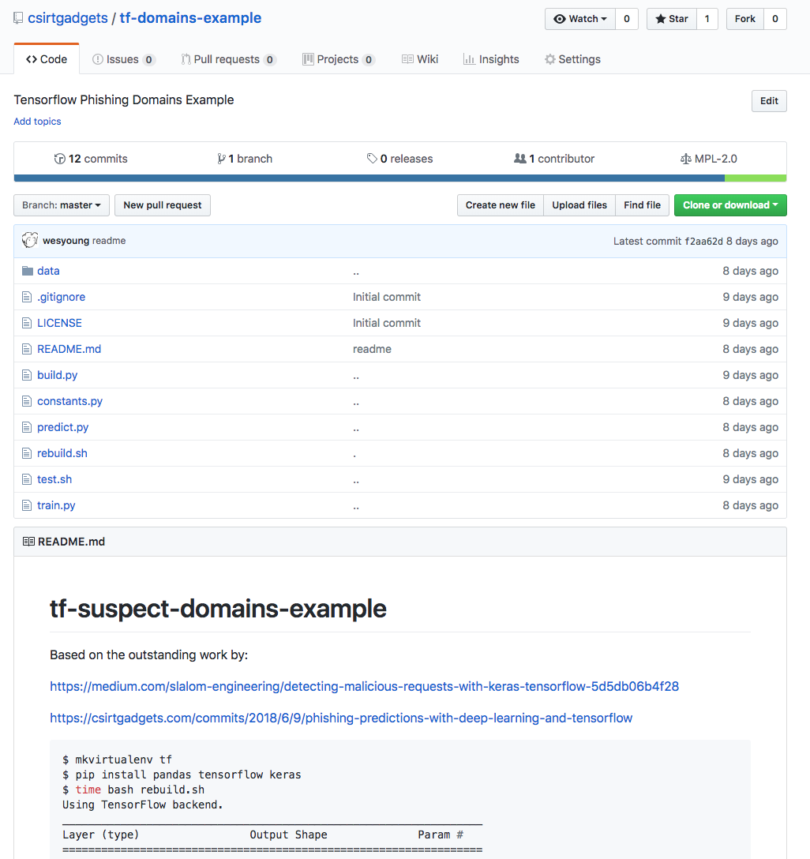Click the MPL-2.0 license link
810x859 pixels.
click(709, 159)
